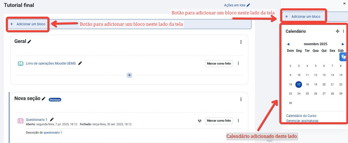Select today's date 17 in the calendar
Image resolution: width=348 pixels, height=143 pixels.
299,85
